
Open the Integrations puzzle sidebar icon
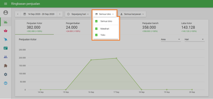[x=6, y=66]
